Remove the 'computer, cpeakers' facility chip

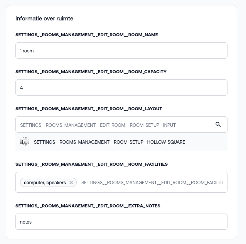coord(71,183)
